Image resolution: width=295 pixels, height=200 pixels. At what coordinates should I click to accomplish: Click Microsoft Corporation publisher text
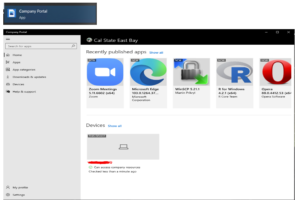141,98
